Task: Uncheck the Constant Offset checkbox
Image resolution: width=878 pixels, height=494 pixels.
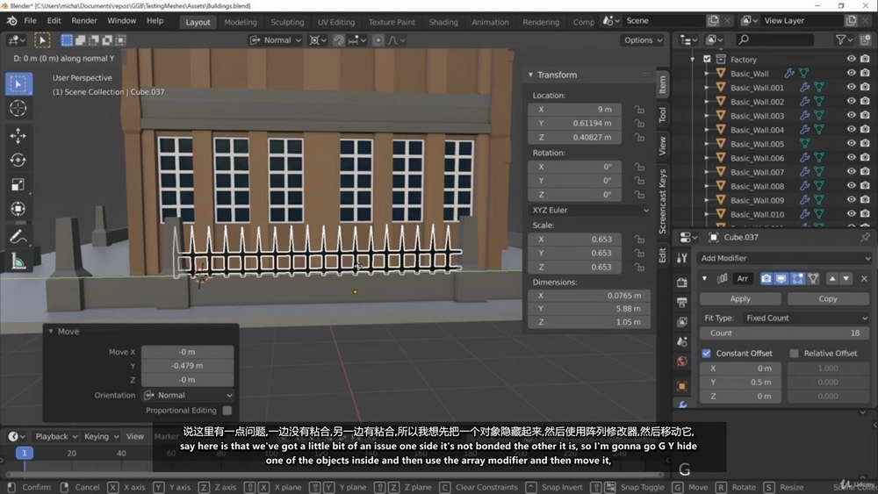Action: point(706,354)
